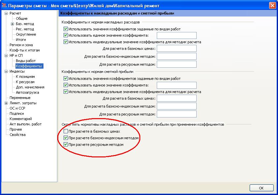Viewport: 278px width, 195px height.
Task: Select Переменные in the tree
Action: coord(20,98)
